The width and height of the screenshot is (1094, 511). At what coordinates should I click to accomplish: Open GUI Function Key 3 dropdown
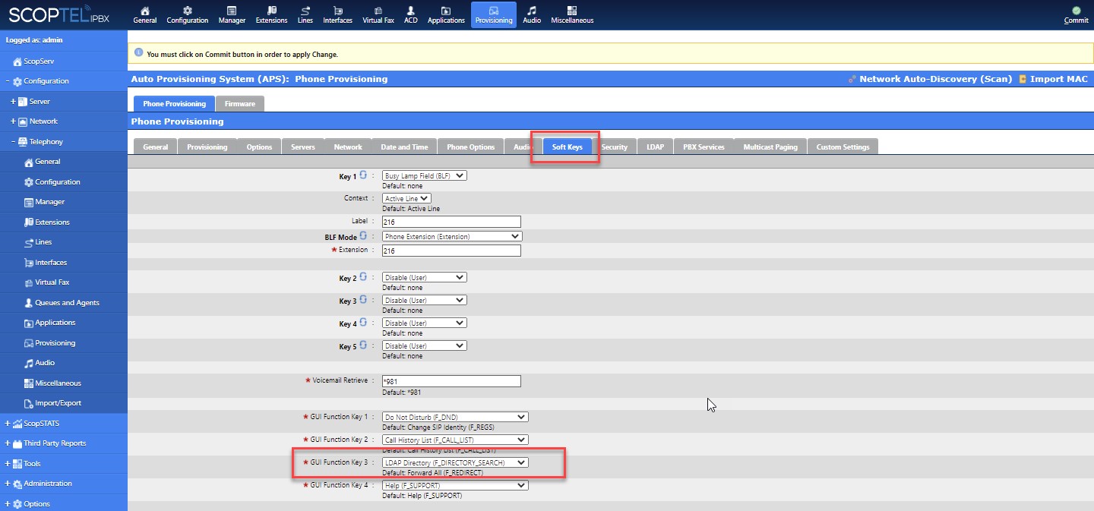click(455, 462)
